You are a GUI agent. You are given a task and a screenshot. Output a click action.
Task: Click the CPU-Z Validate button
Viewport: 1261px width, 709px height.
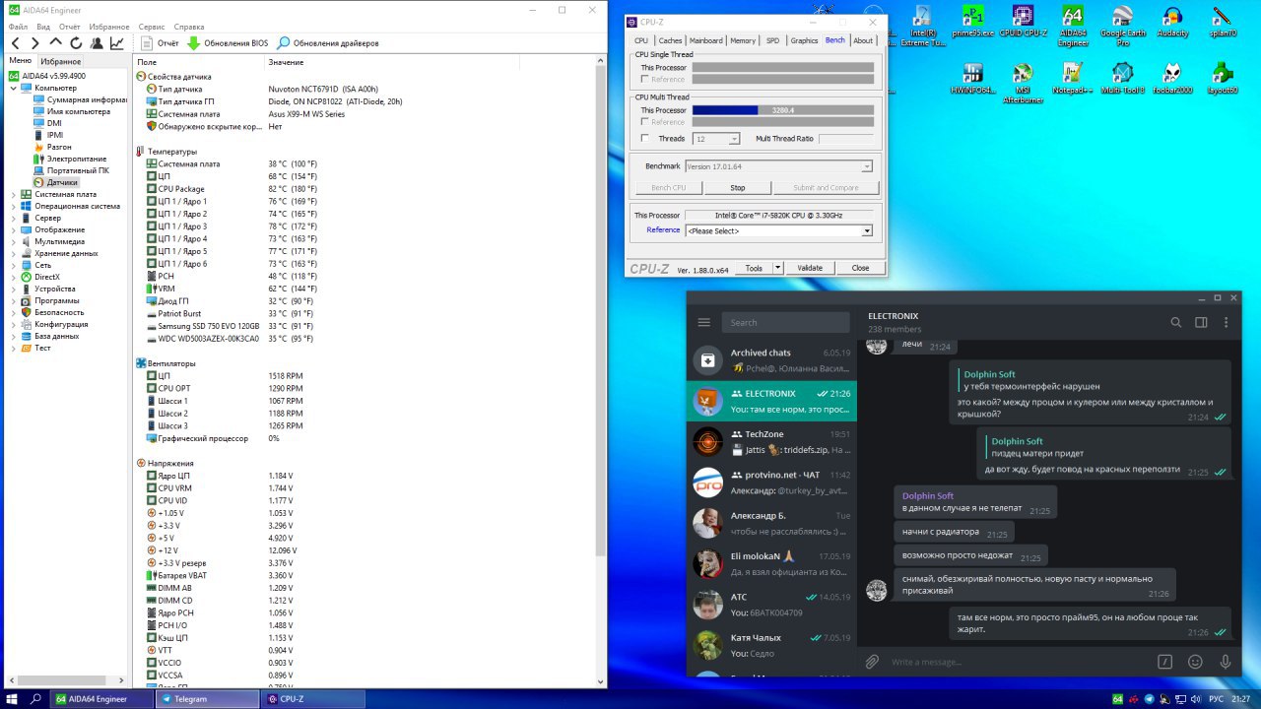810,268
